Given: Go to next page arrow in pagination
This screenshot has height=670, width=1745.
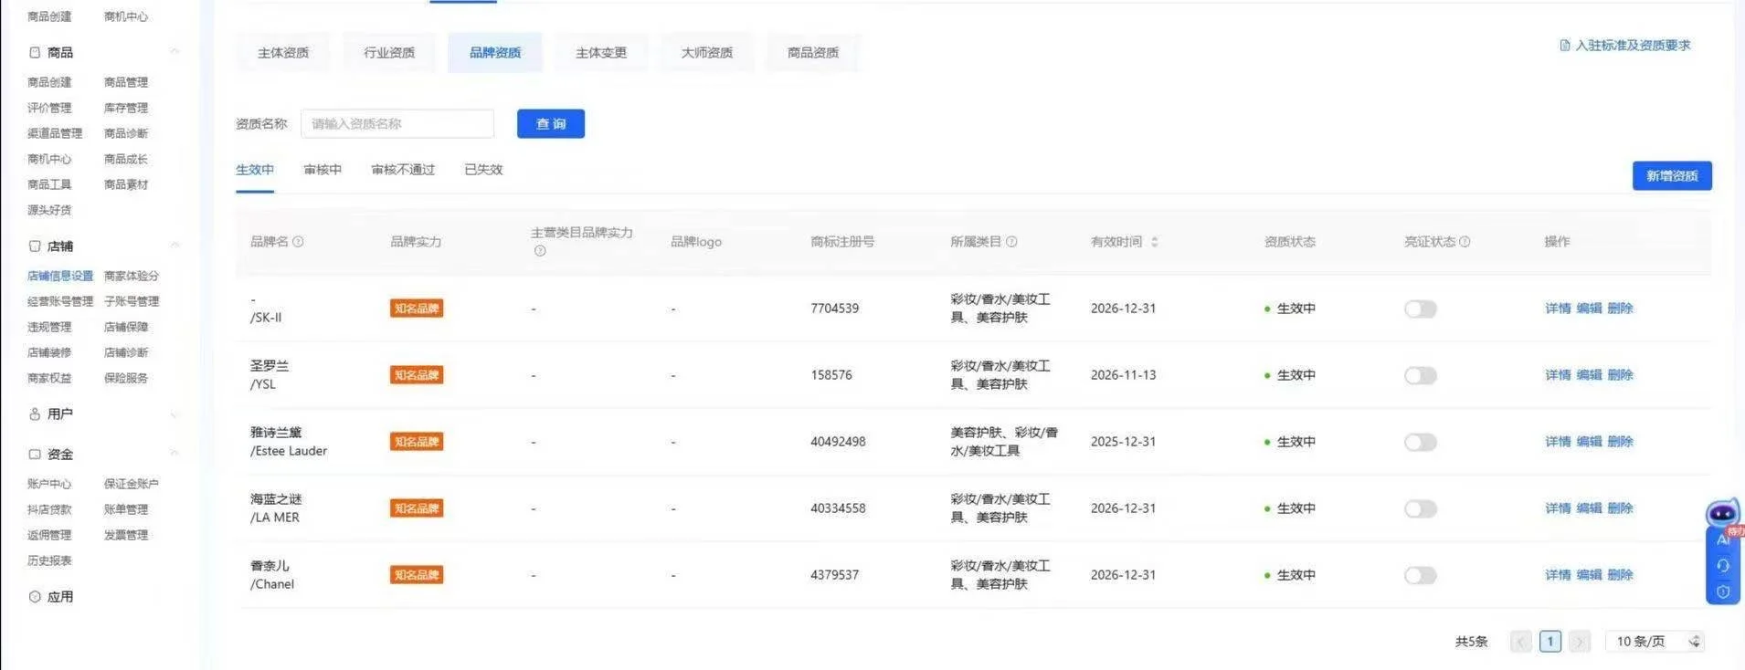Looking at the screenshot, I should pos(1580,642).
